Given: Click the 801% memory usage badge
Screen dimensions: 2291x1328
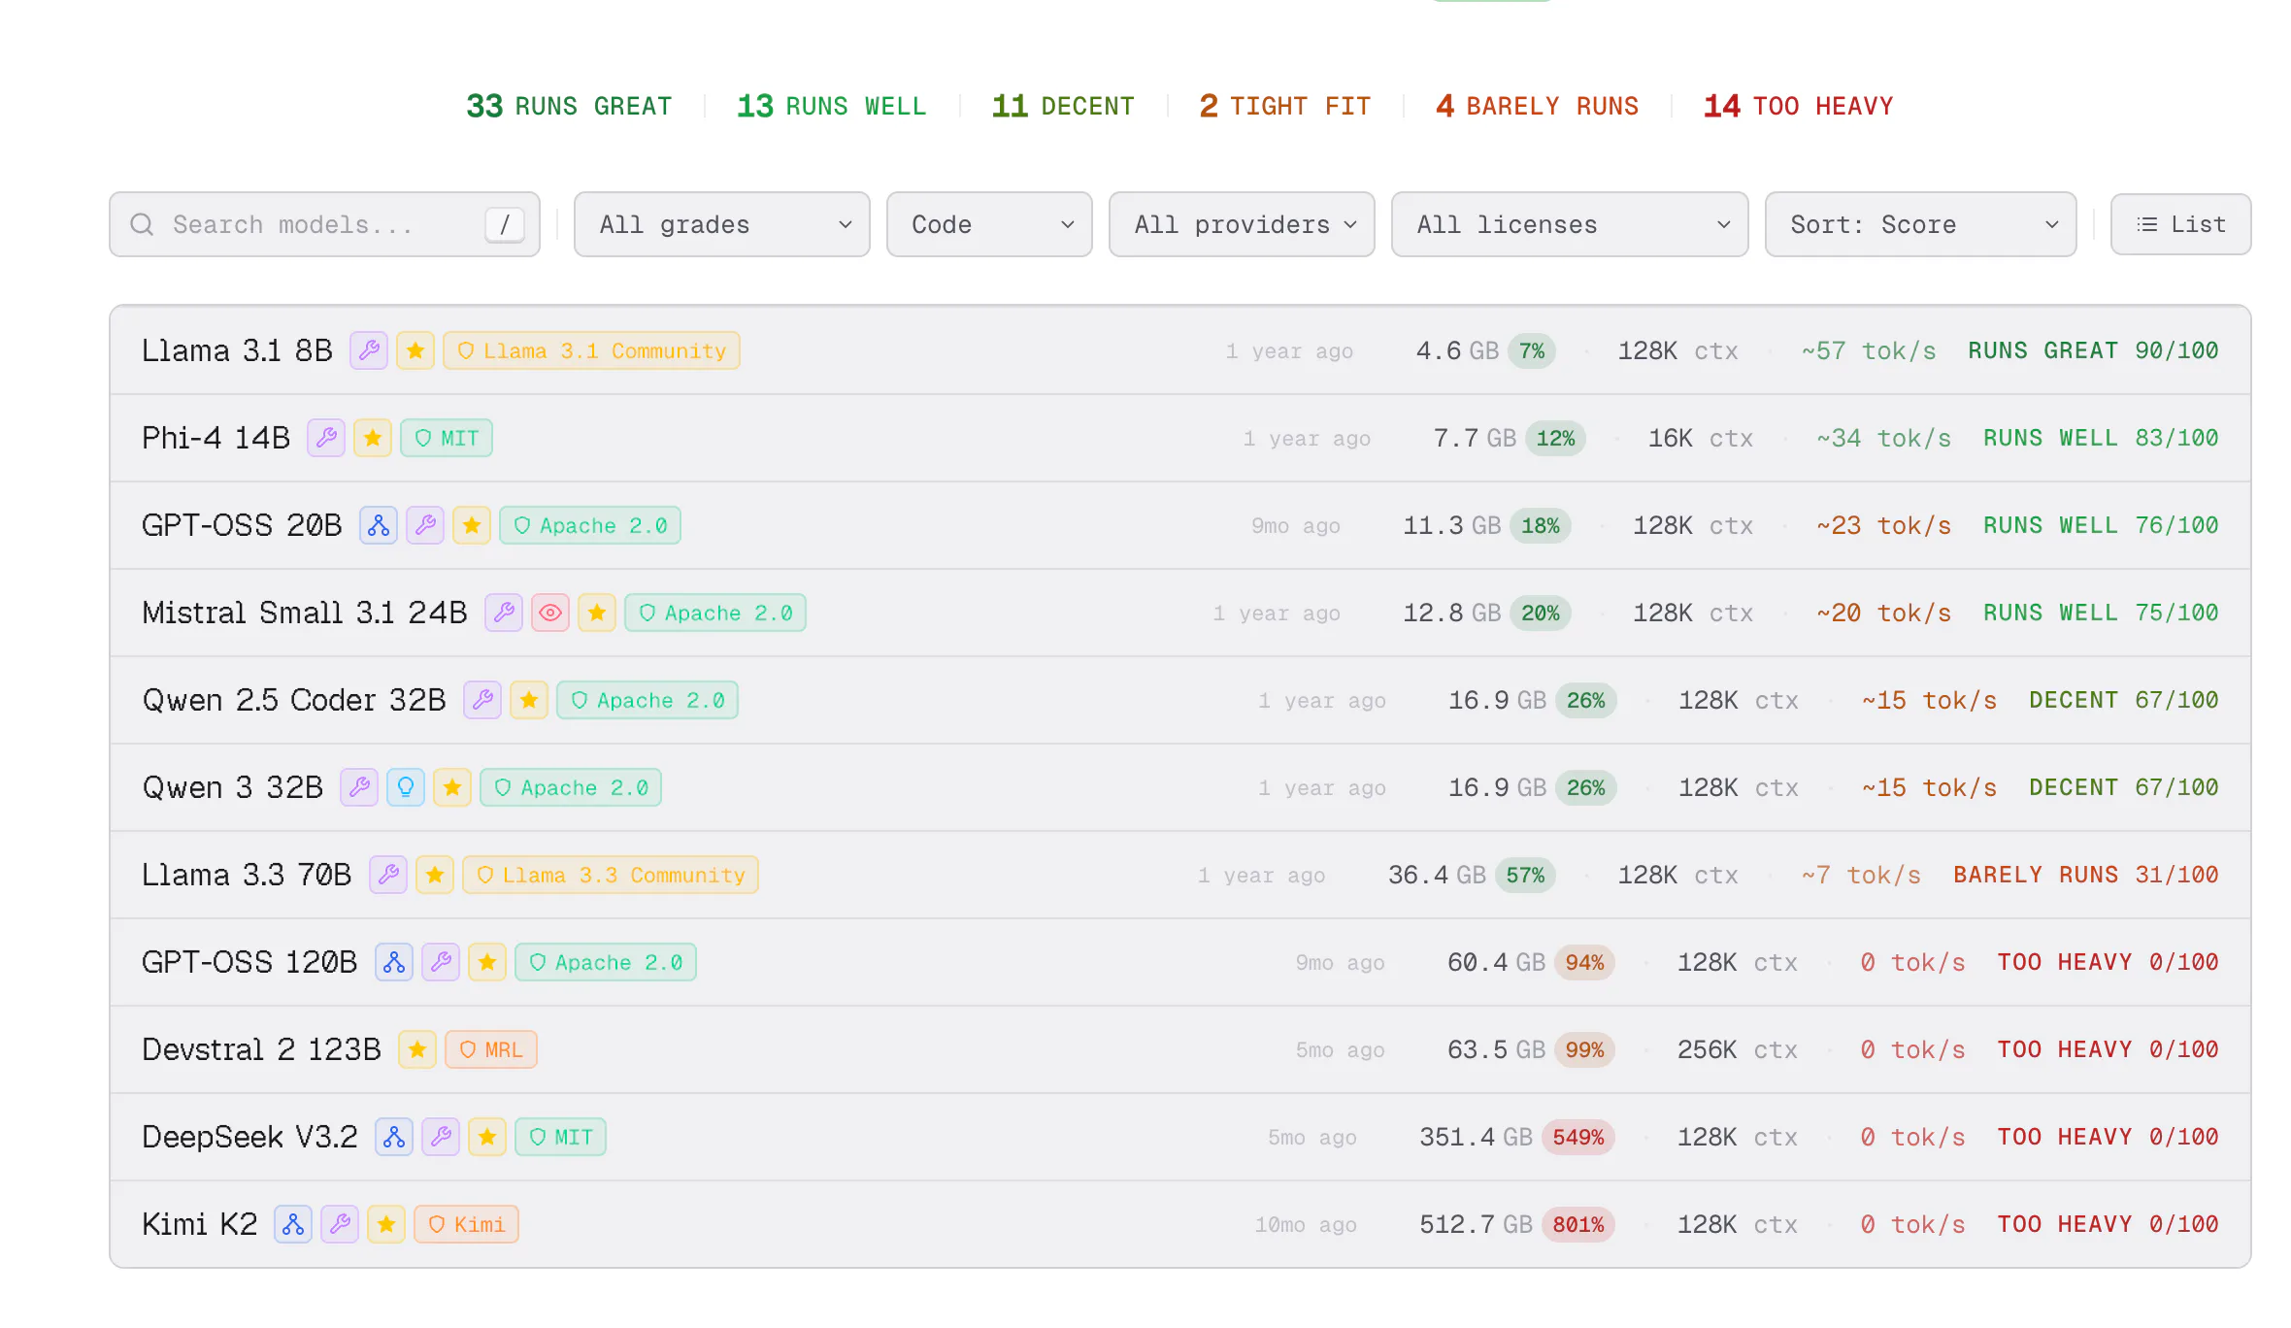Looking at the screenshot, I should 1578,1224.
